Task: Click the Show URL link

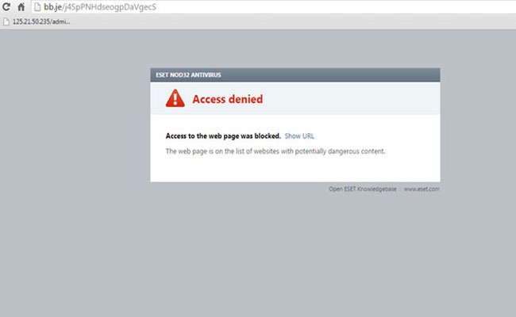Action: point(299,136)
